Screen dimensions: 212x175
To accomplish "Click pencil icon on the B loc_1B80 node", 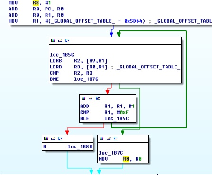I will [53, 139].
